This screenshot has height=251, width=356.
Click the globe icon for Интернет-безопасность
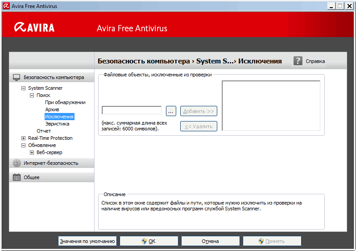click(17, 163)
